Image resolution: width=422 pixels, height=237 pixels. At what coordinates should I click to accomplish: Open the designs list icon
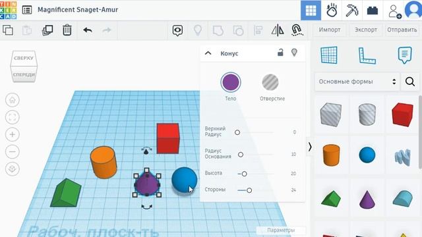pos(27,10)
